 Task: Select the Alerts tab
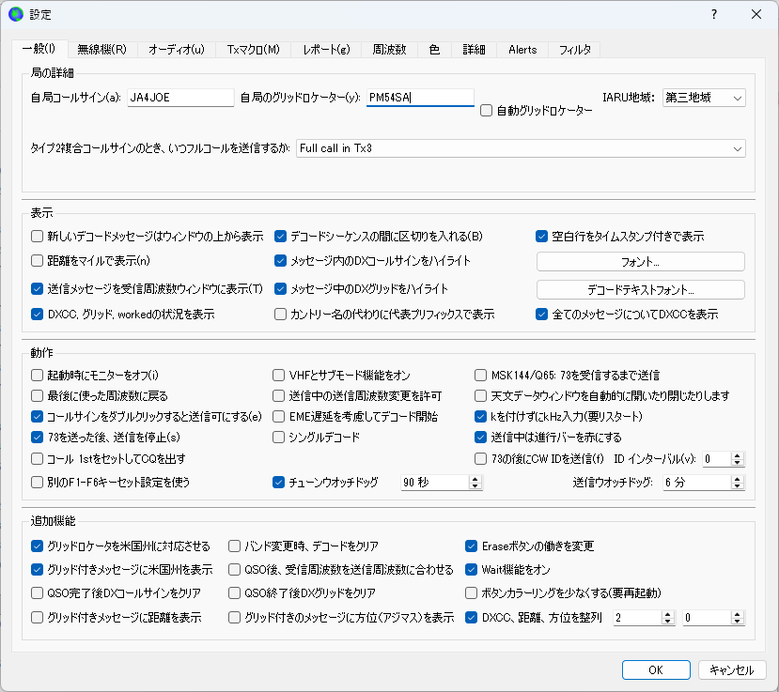(x=522, y=50)
